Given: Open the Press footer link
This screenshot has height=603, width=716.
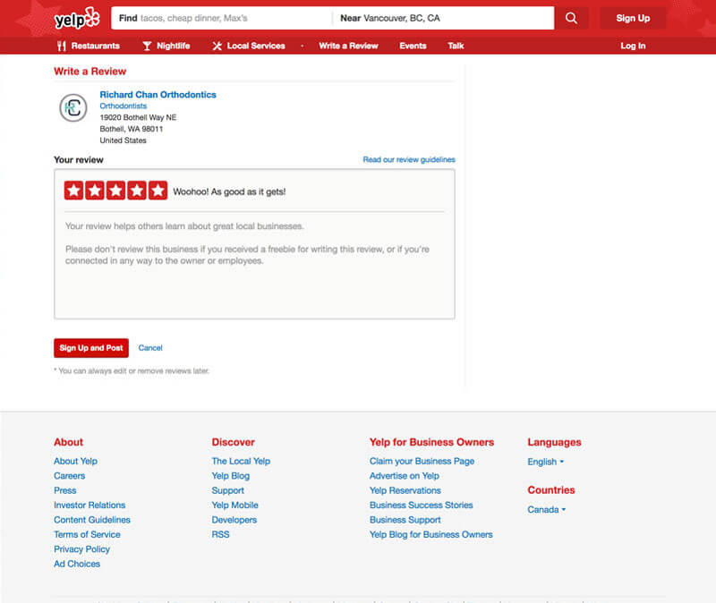Looking at the screenshot, I should coord(64,490).
